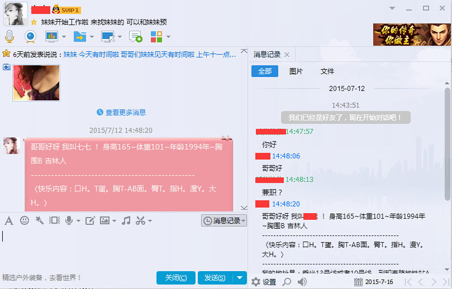
Task: Open the send options dropdown arrow
Action: tap(240, 278)
